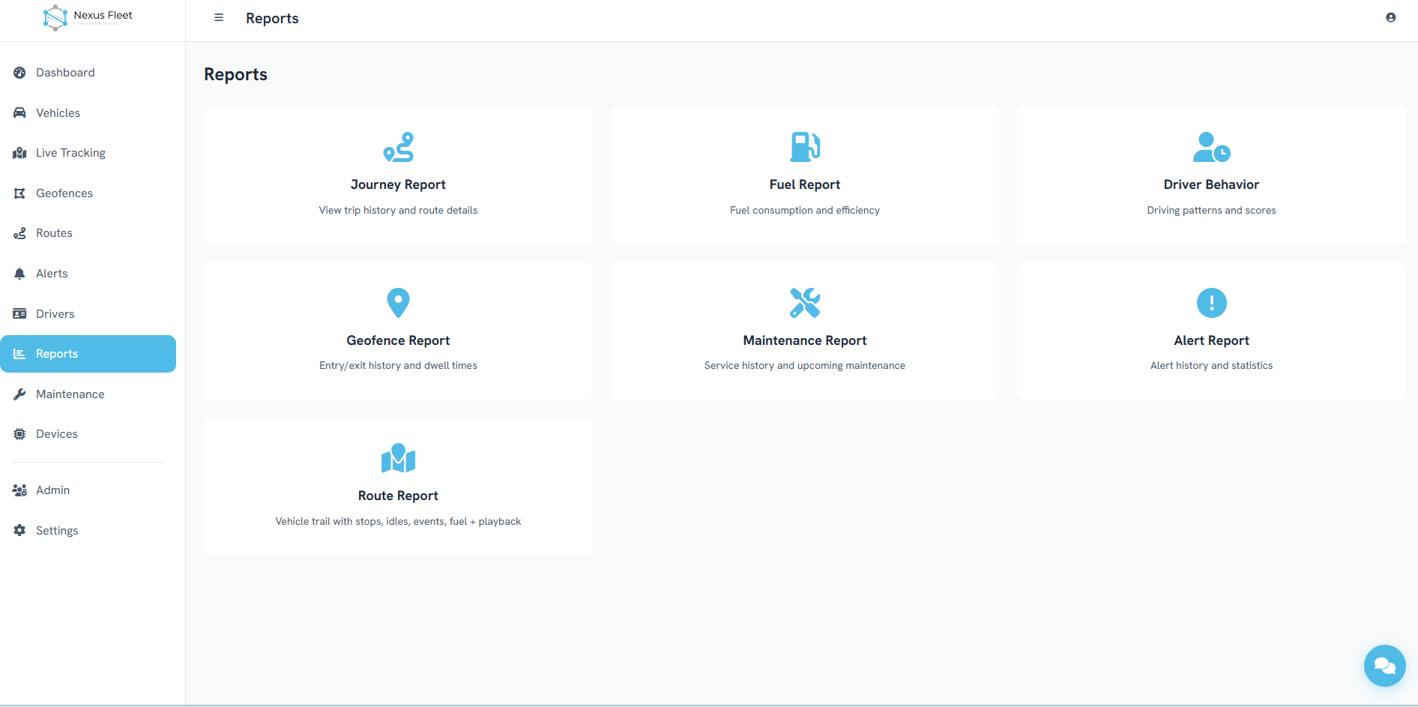The image size is (1418, 707).
Task: Click the Maintenance Report tools icon
Action: (x=805, y=303)
